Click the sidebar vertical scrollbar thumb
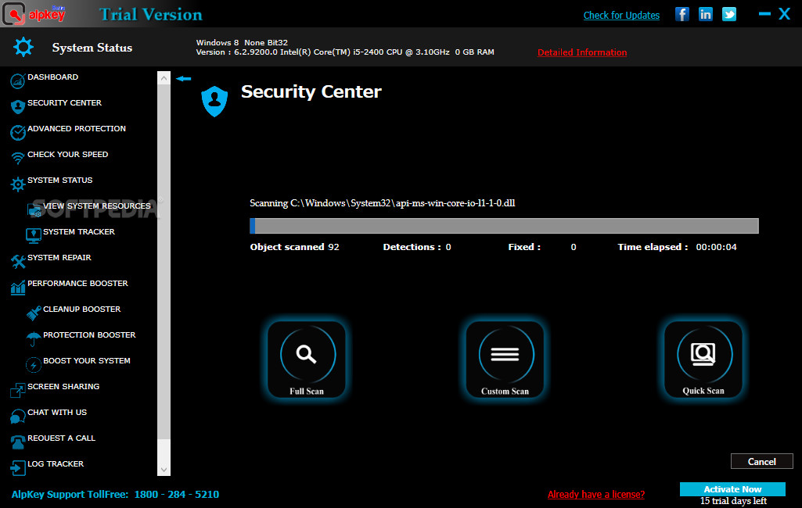This screenshot has height=508, width=802. (x=164, y=262)
